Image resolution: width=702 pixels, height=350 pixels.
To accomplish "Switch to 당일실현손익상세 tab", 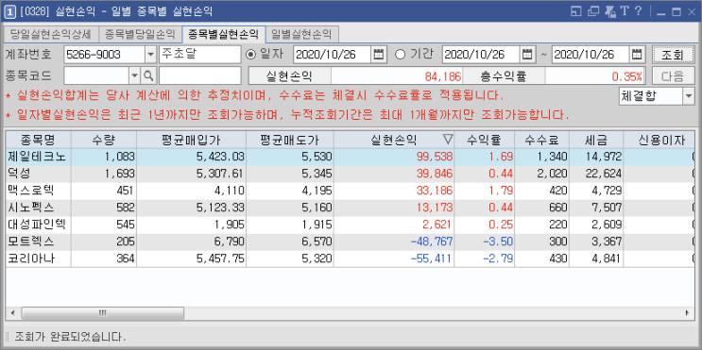I will 51,33.
